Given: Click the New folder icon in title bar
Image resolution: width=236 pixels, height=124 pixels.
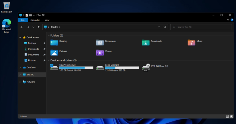Looking at the screenshot, I should [x=31, y=15].
